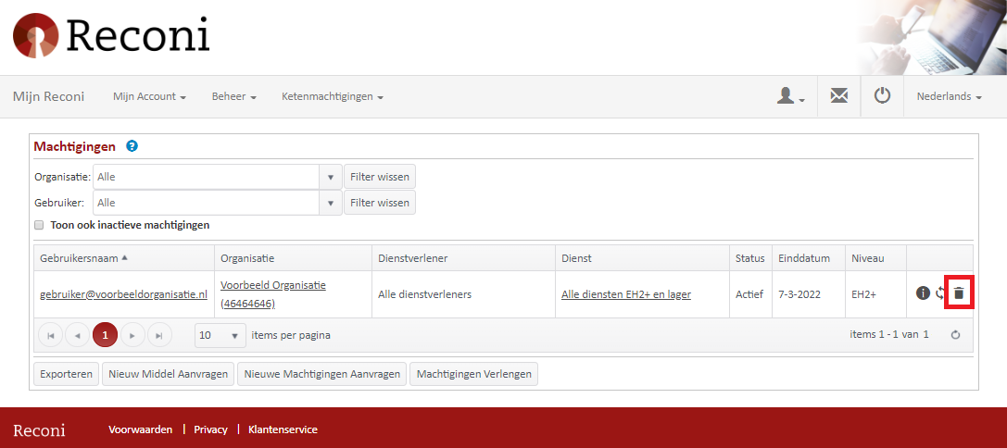Open messages via the envelope icon
1007x448 pixels.
[x=838, y=96]
